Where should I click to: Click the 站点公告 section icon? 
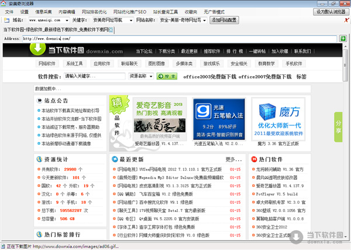(x=39, y=101)
